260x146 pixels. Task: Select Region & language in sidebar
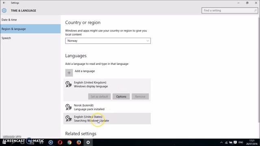(30, 29)
